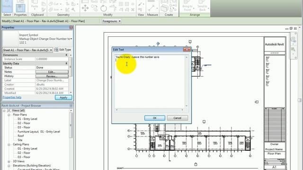Select floor plan '02 - Floor'
303x170 pixels.
click(24, 123)
